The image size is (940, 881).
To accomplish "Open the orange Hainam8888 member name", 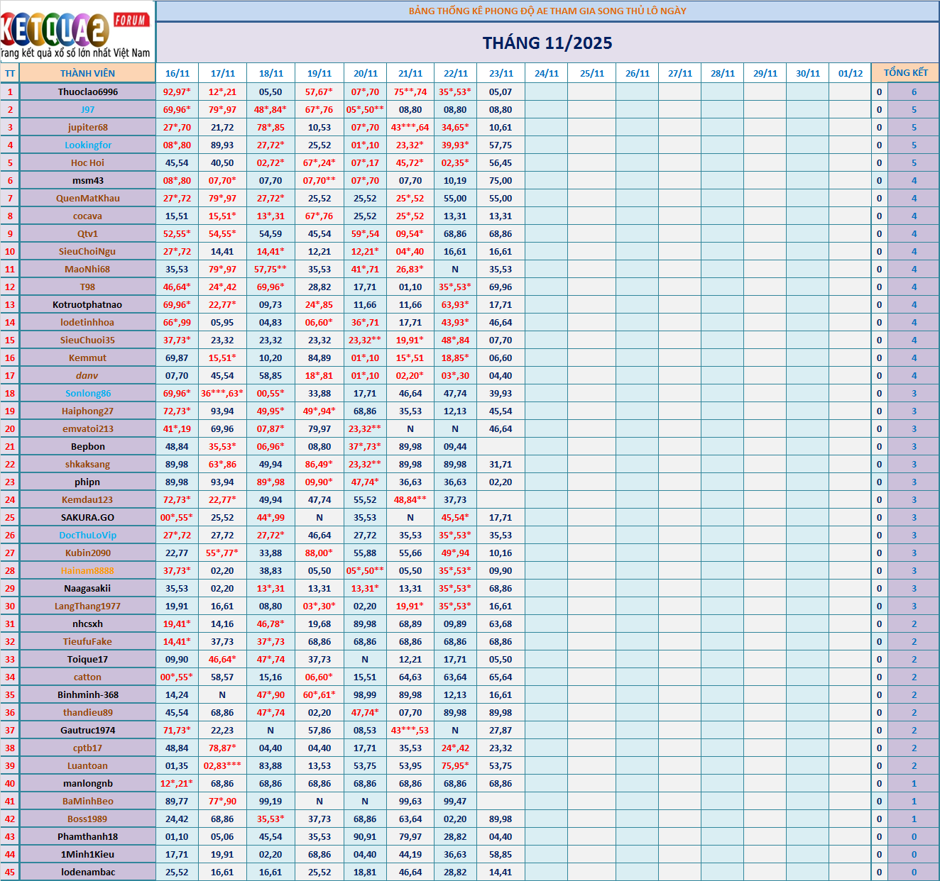I will tap(88, 570).
